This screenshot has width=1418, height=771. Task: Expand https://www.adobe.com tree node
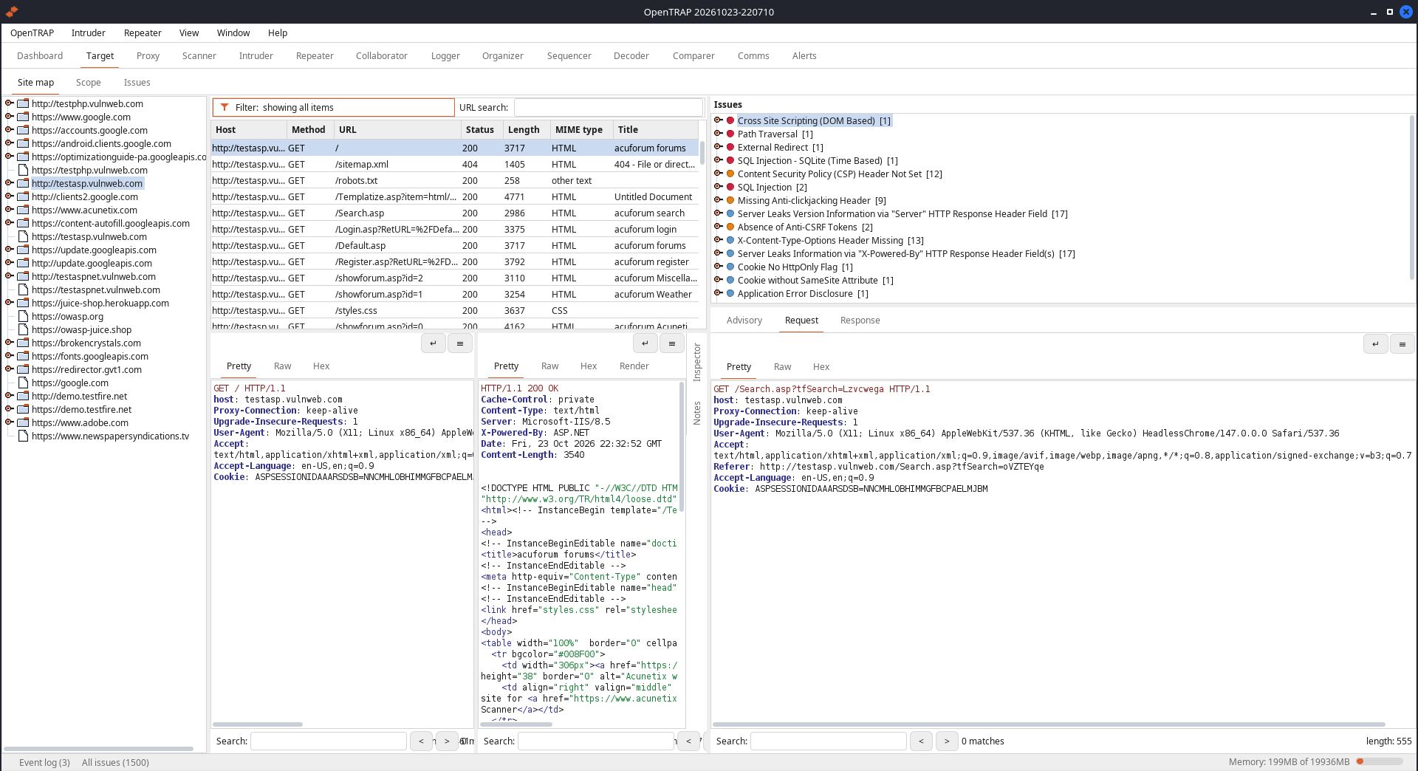coord(9,422)
